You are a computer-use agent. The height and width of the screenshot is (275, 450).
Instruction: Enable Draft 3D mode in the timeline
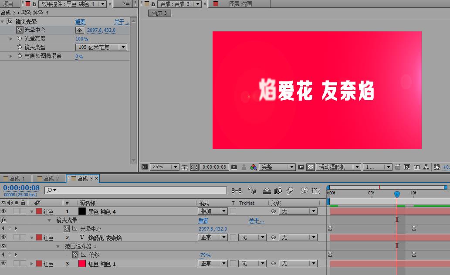pos(251,190)
